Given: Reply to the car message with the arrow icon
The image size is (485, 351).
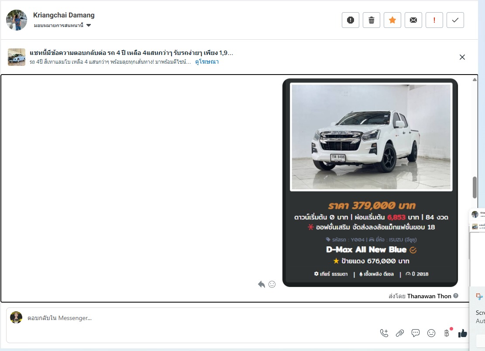Looking at the screenshot, I should click(261, 284).
